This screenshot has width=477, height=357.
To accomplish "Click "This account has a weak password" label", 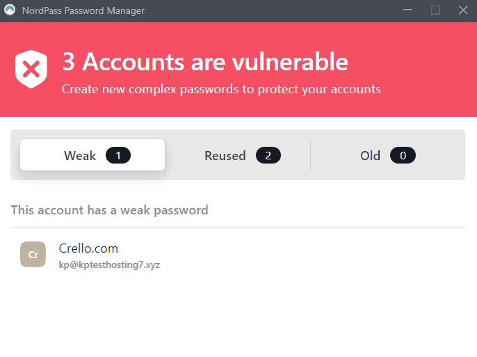I will tap(110, 210).
